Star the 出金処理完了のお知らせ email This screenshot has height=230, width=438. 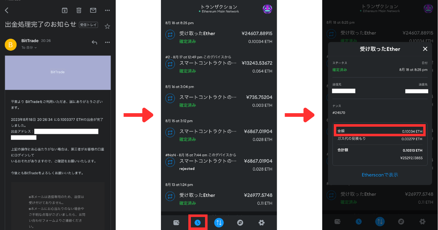107,26
